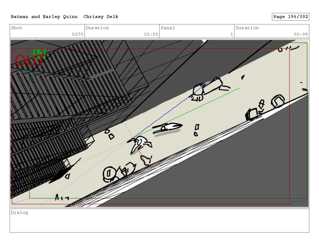The height and width of the screenshot is (247, 319).
Task: Click the 'Panel' label
Action: (168, 28)
